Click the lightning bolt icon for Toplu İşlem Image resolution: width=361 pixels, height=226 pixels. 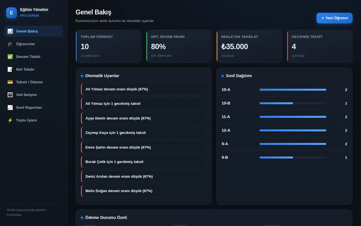10,120
